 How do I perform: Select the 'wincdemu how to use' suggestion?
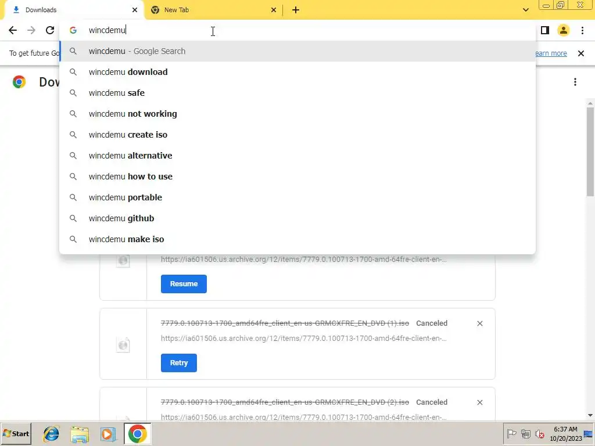[297, 177]
